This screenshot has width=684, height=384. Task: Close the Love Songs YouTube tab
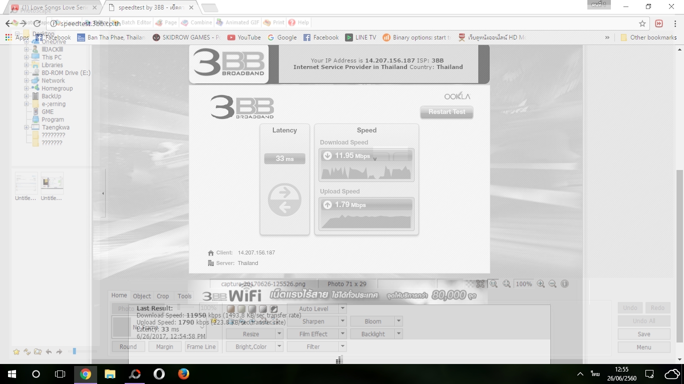coord(95,7)
